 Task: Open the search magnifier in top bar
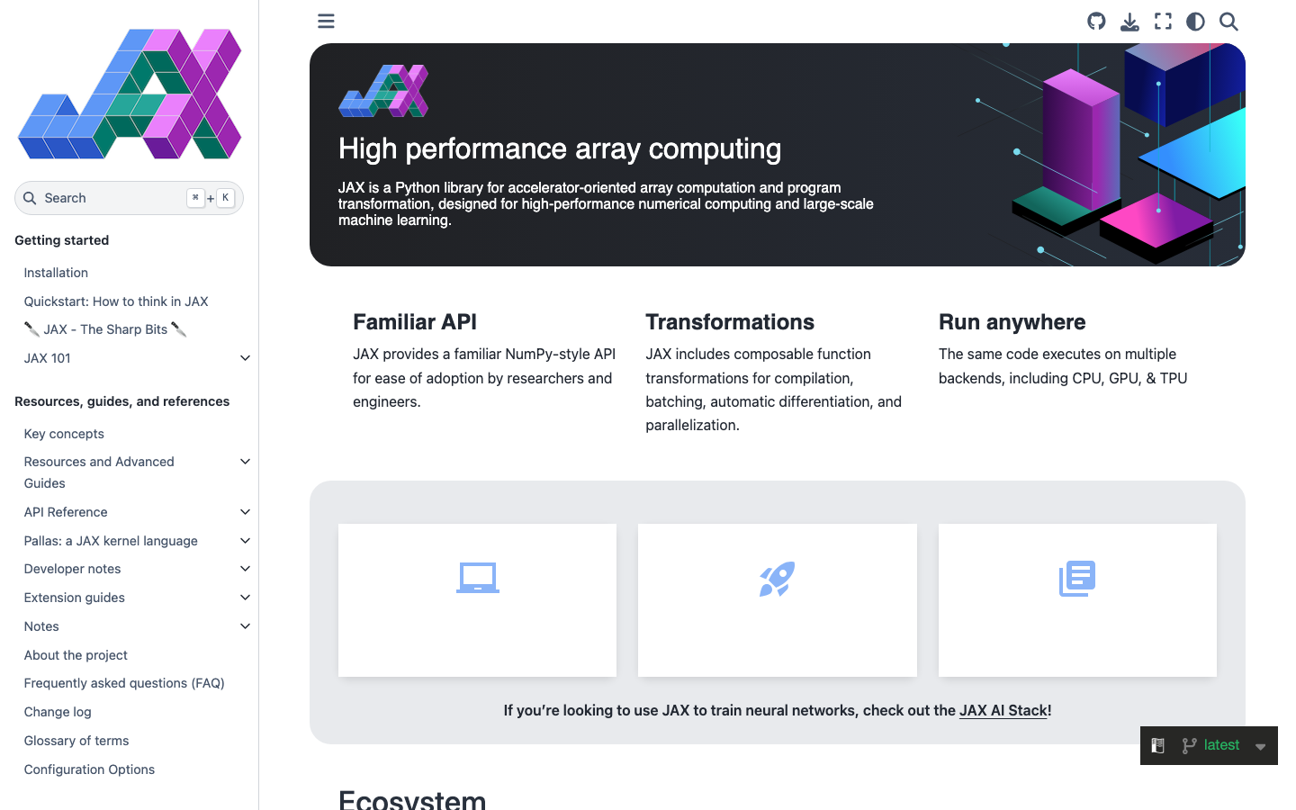tap(1228, 22)
